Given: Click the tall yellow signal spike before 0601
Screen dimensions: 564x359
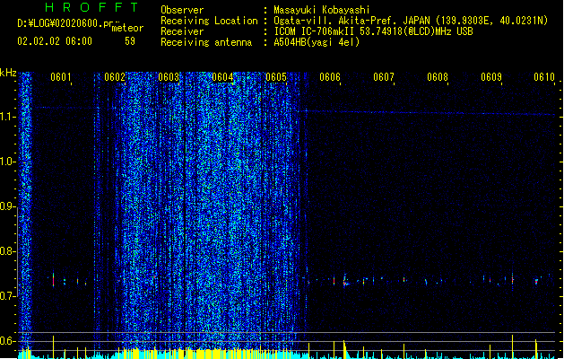Looking at the screenshot, I should (53, 346).
